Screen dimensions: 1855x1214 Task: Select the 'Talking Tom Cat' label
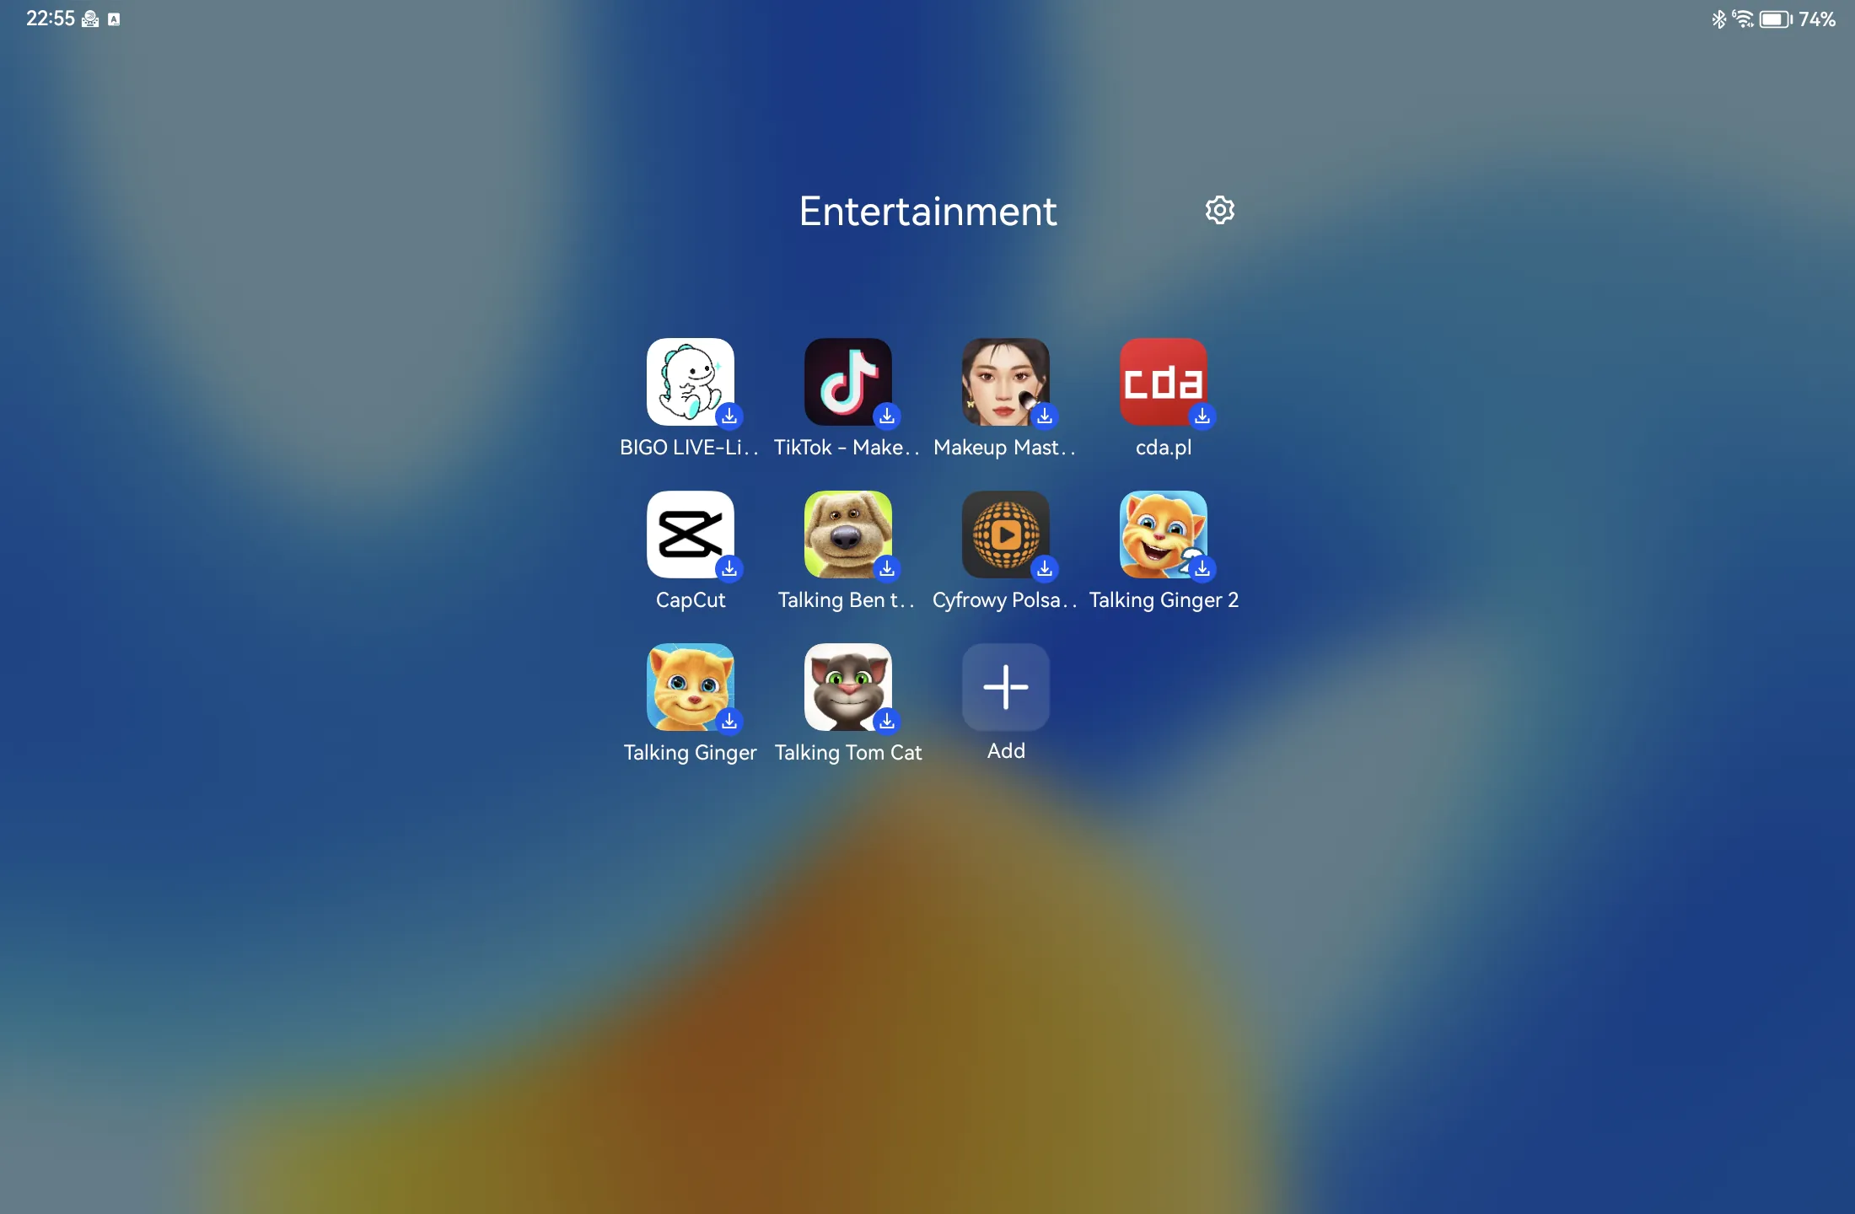[x=848, y=753]
